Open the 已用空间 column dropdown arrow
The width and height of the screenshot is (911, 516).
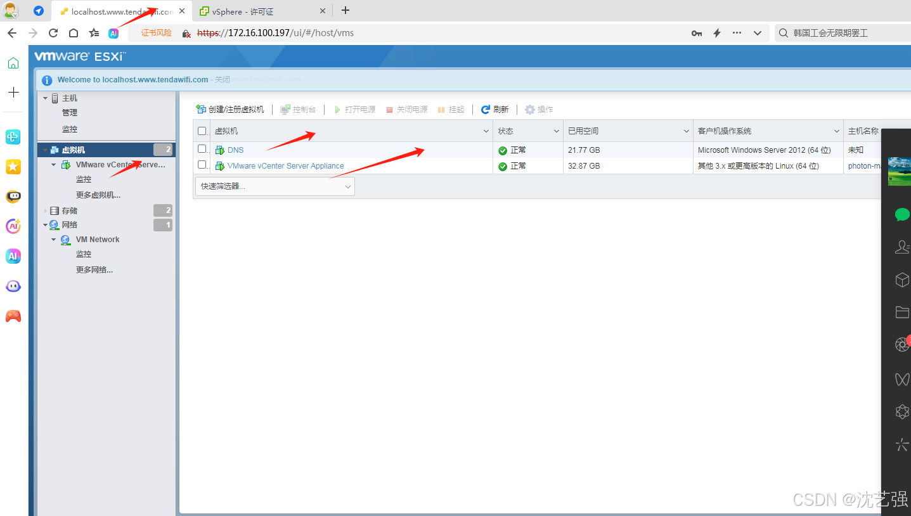tap(687, 131)
